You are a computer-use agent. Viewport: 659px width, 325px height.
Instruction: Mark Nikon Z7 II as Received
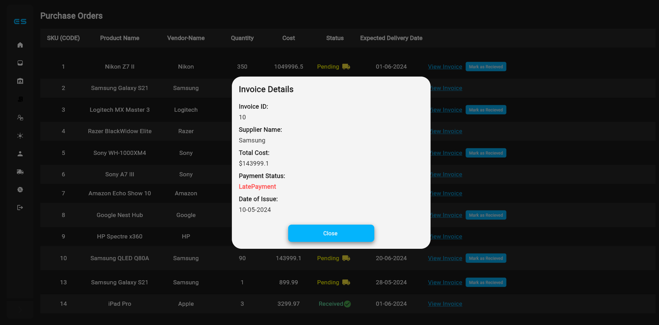pyautogui.click(x=485, y=66)
